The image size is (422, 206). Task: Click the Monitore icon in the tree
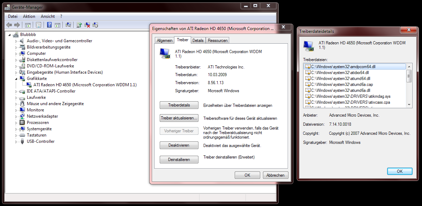[22, 110]
